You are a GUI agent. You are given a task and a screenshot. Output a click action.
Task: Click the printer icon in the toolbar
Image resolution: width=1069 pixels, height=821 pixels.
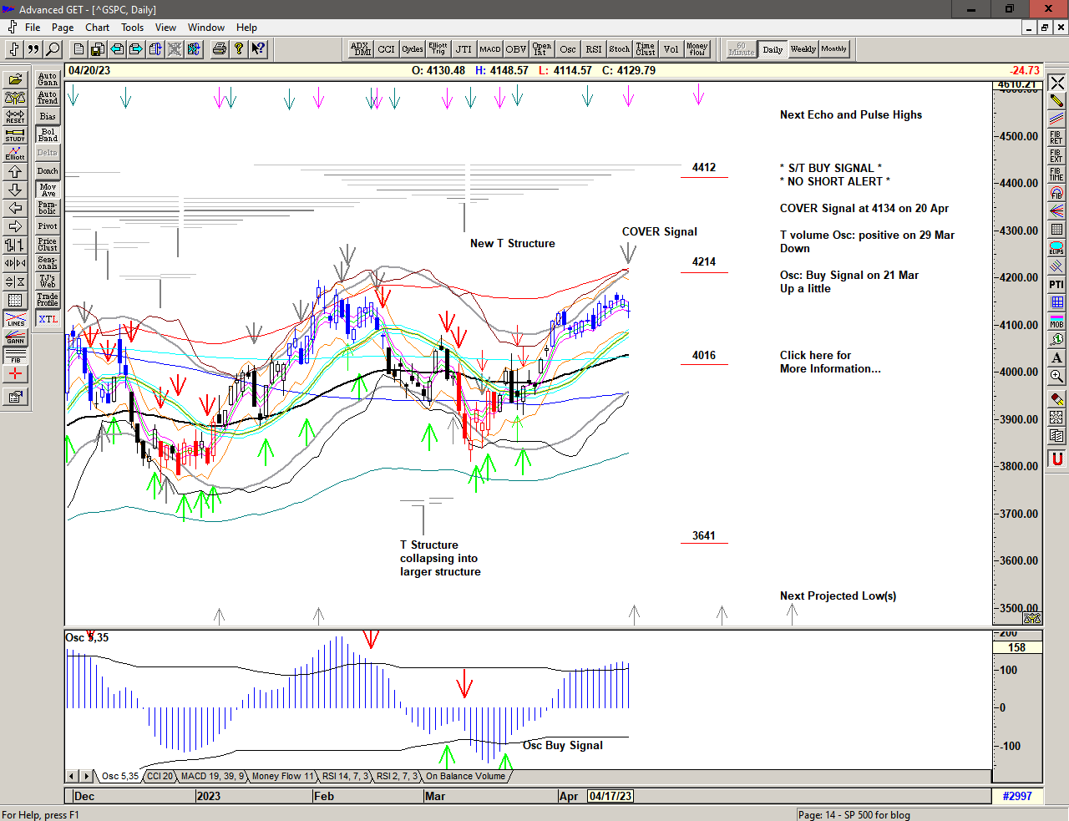click(x=219, y=49)
